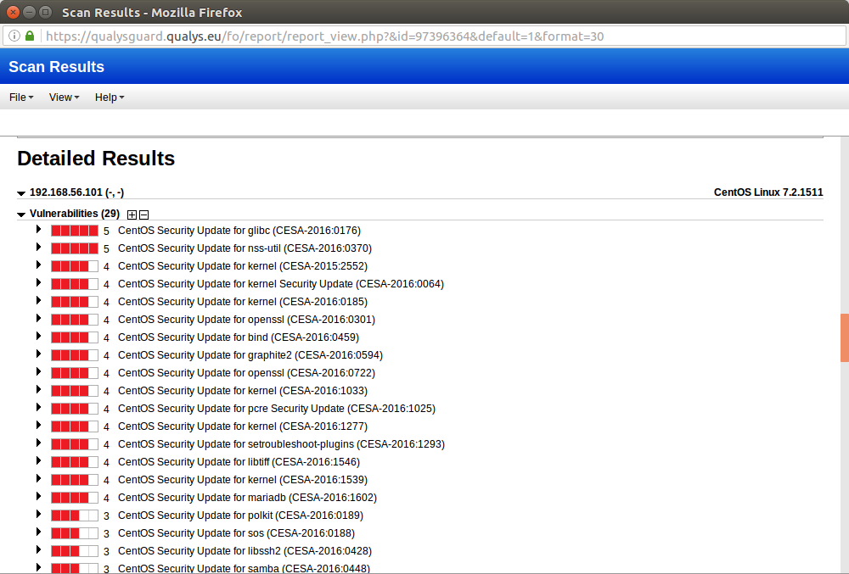Click the site information icon in URL bar

(14, 36)
